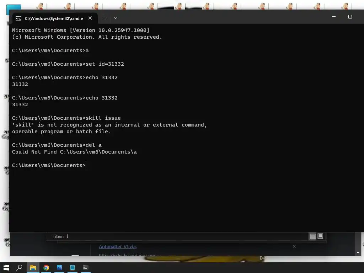Expand the terminal profile dropdown chevron
The width and height of the screenshot is (364, 273).
(116, 18)
